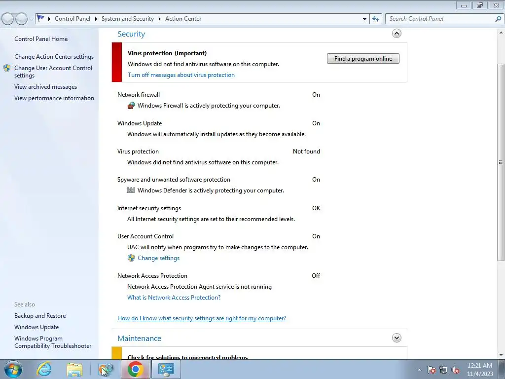Click Check for solutions to unreported problems

pyautogui.click(x=187, y=357)
